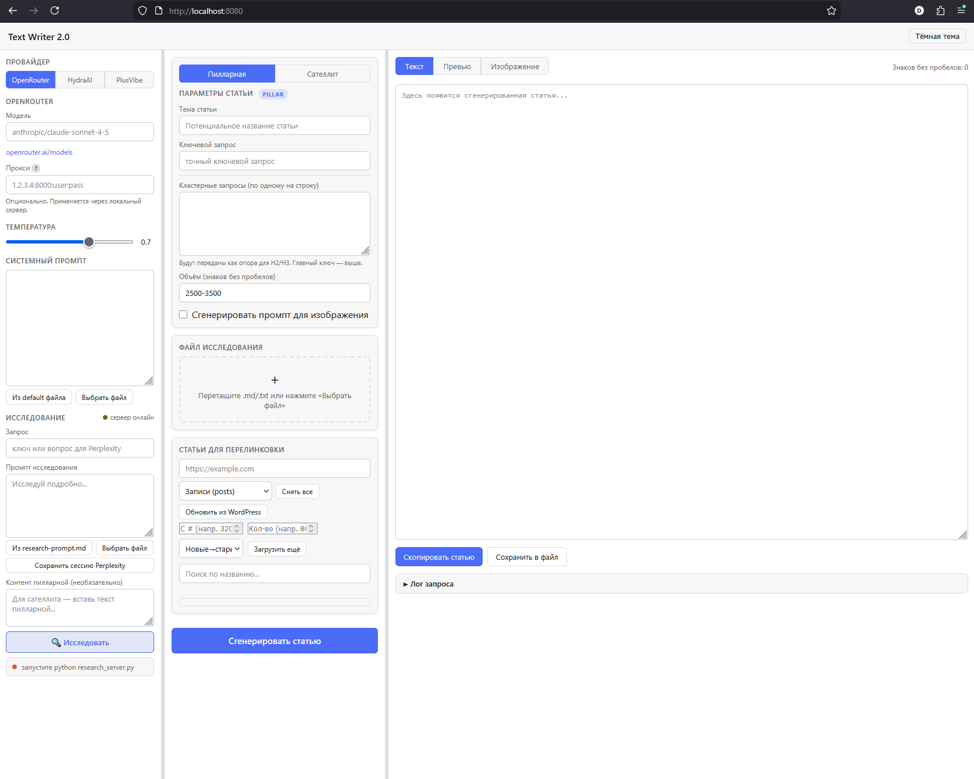Click the Поиск по названию search field
Screen dimensions: 974x779
[274, 574]
